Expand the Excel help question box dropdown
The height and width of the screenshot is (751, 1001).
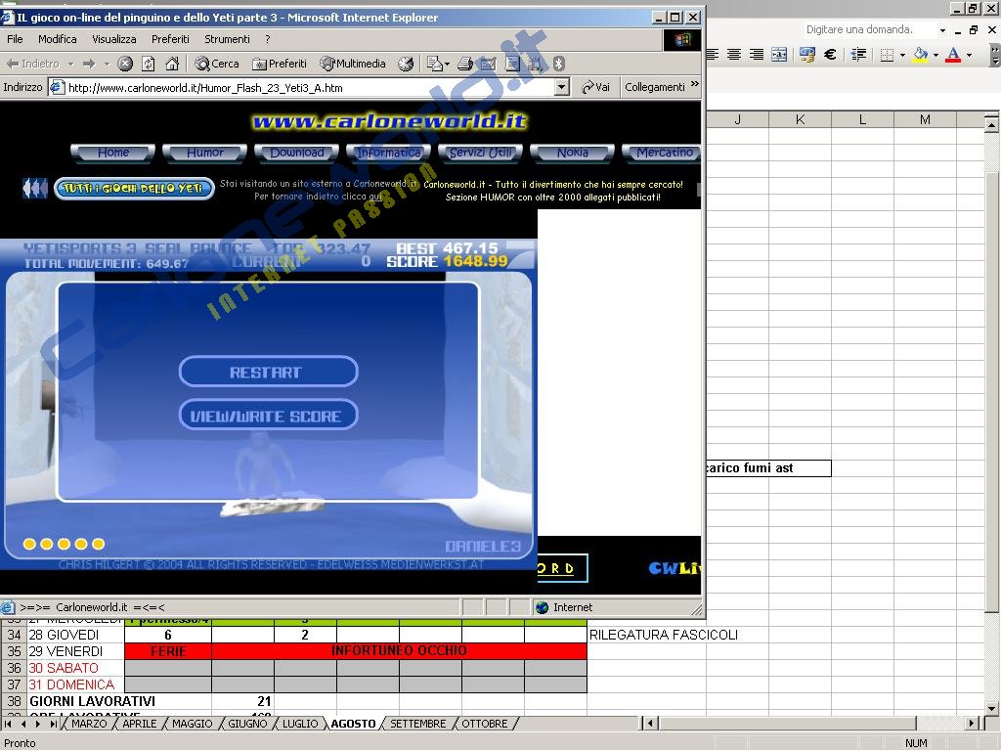(x=942, y=30)
